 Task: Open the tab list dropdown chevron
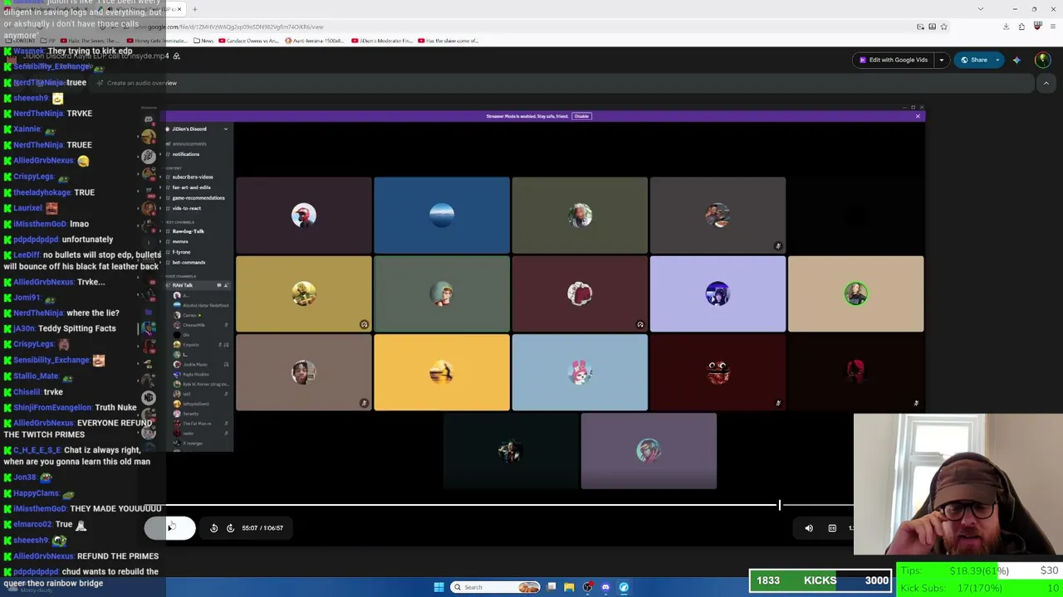981,9
